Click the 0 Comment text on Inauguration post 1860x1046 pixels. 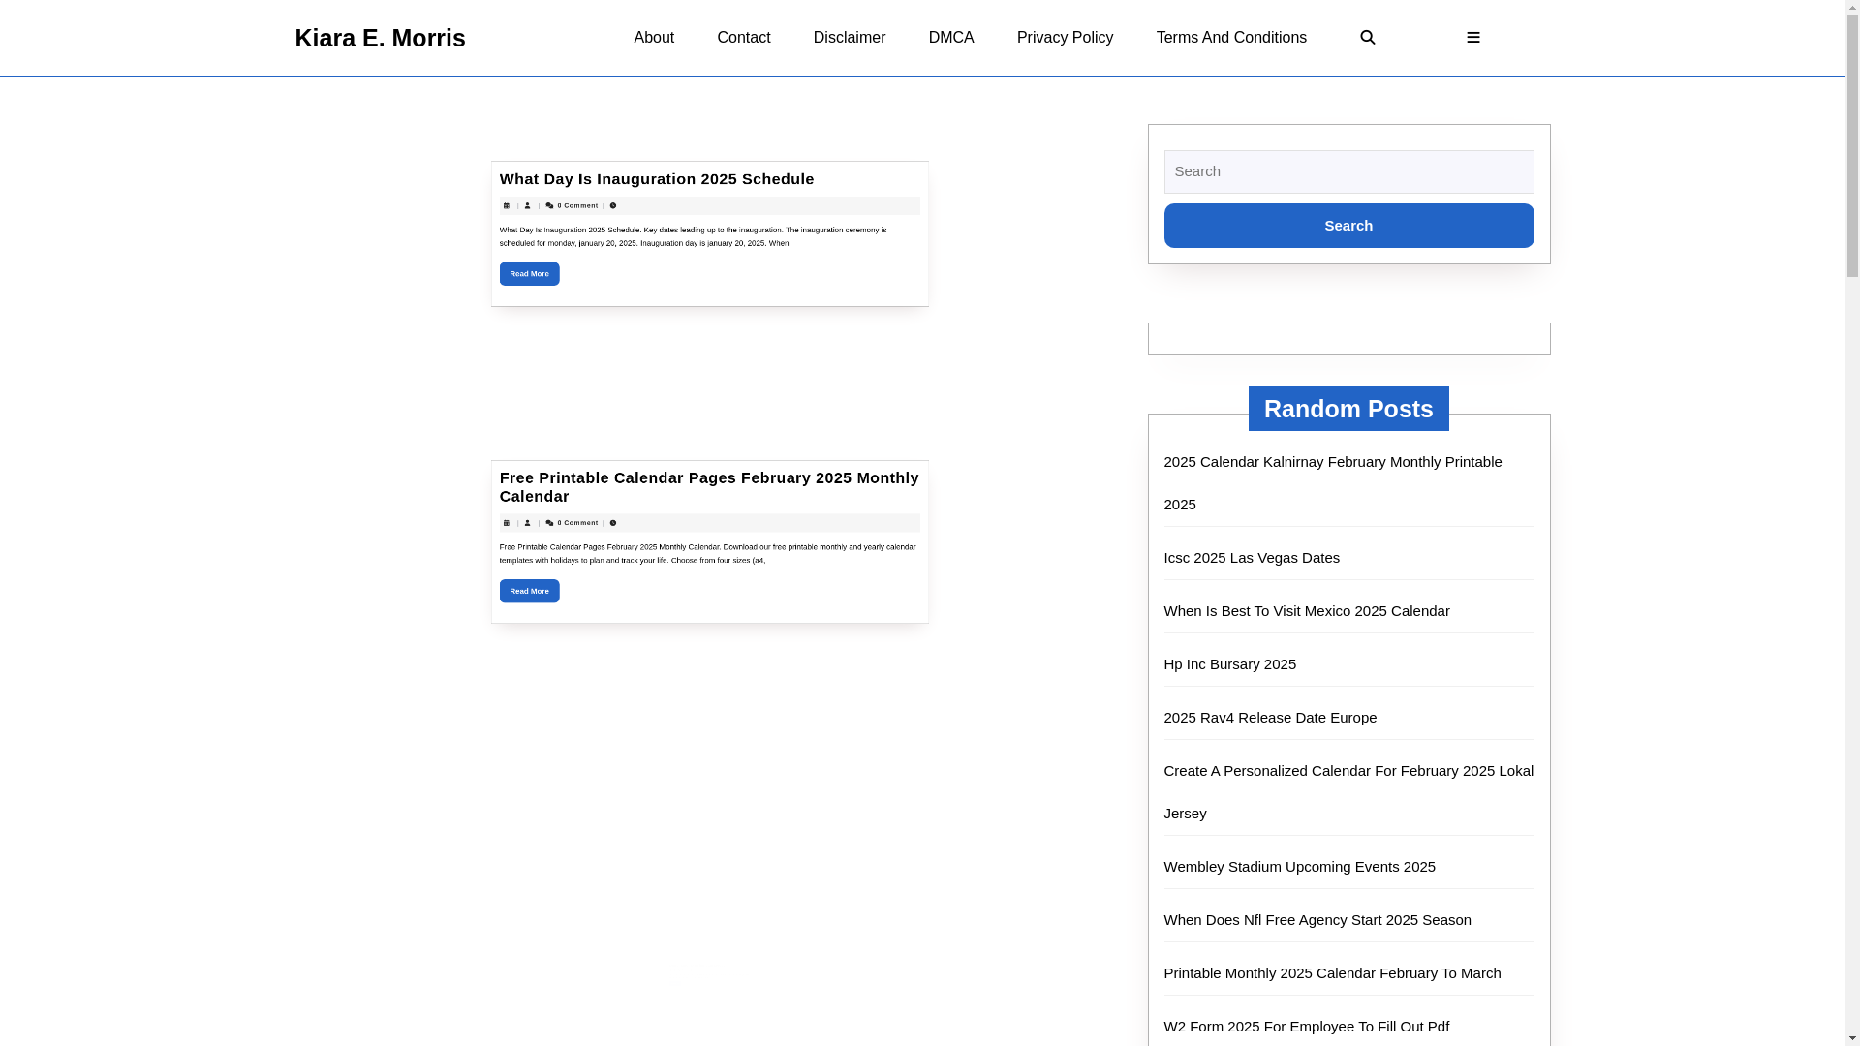577,205
